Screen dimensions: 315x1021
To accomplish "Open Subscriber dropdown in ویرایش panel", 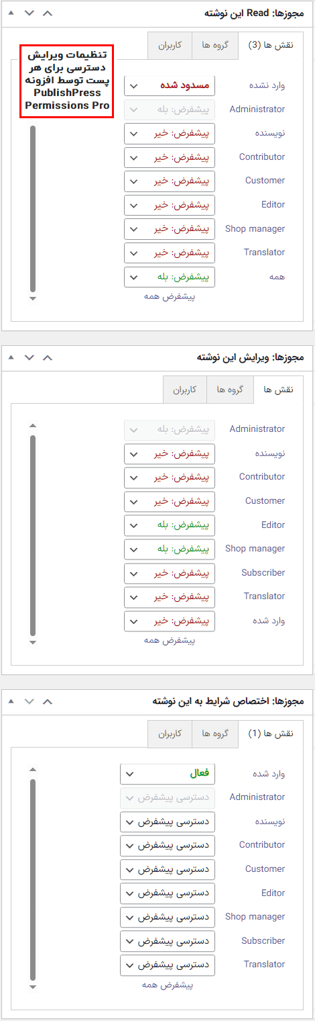I will click(170, 573).
